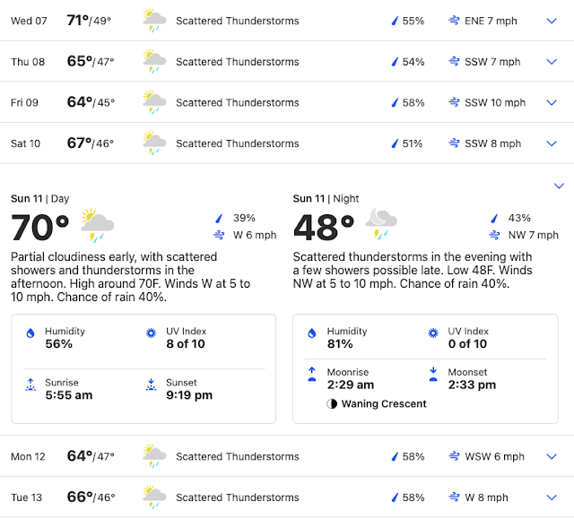Click the Sun 11 night moon cloud icon
574x519 pixels.
[381, 223]
